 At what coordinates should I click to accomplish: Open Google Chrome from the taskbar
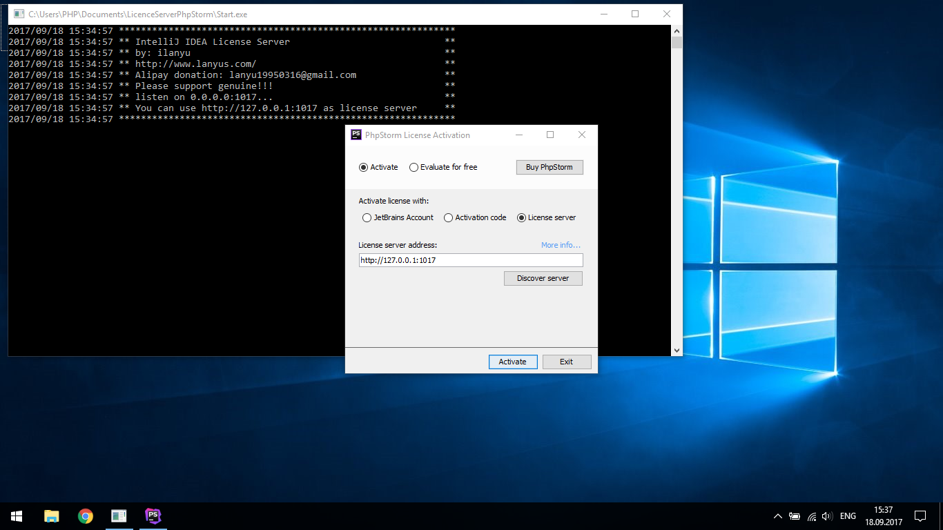click(86, 516)
